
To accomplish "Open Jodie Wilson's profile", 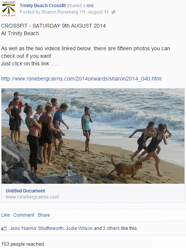I will coord(79,228).
